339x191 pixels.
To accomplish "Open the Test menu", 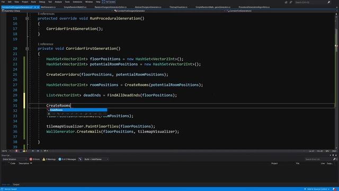I will (x=50, y=2).
